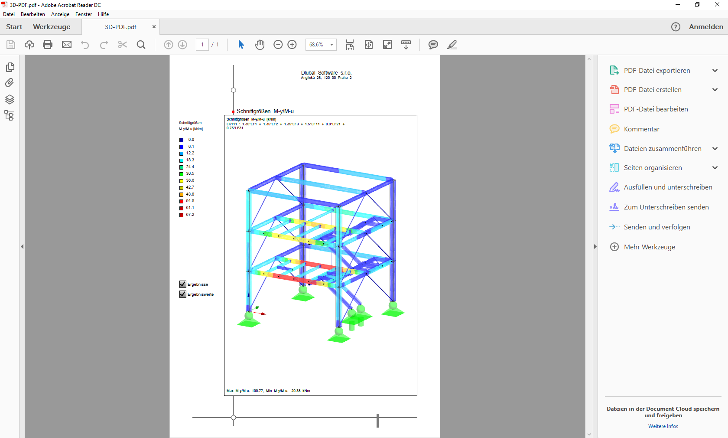Toggle the Ergebnisse option on the PDF page
The image size is (728, 438).
tap(182, 284)
